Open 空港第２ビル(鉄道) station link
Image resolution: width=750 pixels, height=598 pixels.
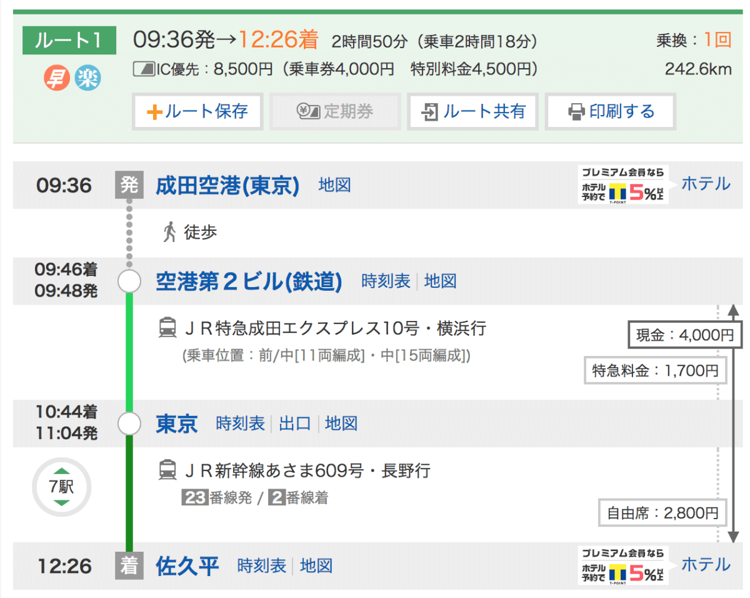tap(249, 282)
